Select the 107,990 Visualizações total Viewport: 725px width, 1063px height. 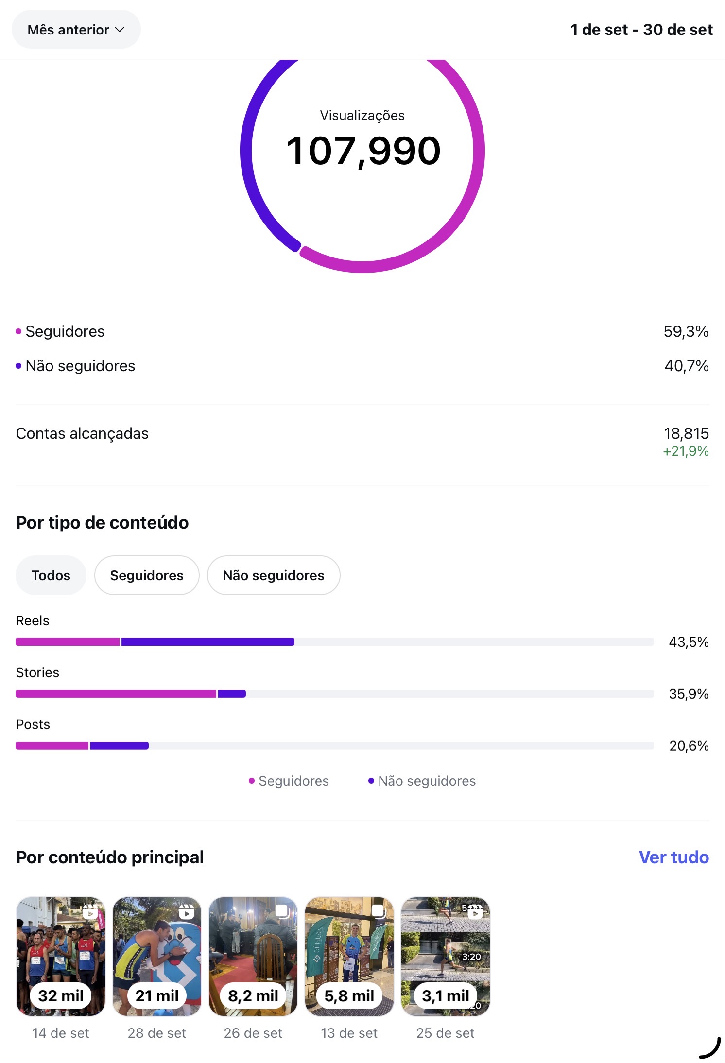pyautogui.click(x=363, y=151)
